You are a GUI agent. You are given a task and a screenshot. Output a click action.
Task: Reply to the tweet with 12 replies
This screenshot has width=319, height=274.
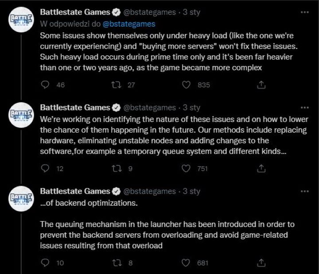pos(45,168)
